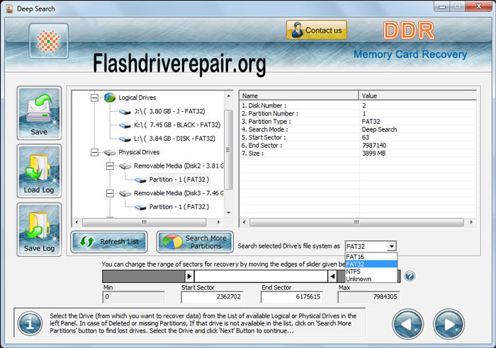This screenshot has height=348, width=496.
Task: Click the Physical Drives disk icon
Action: click(x=109, y=153)
